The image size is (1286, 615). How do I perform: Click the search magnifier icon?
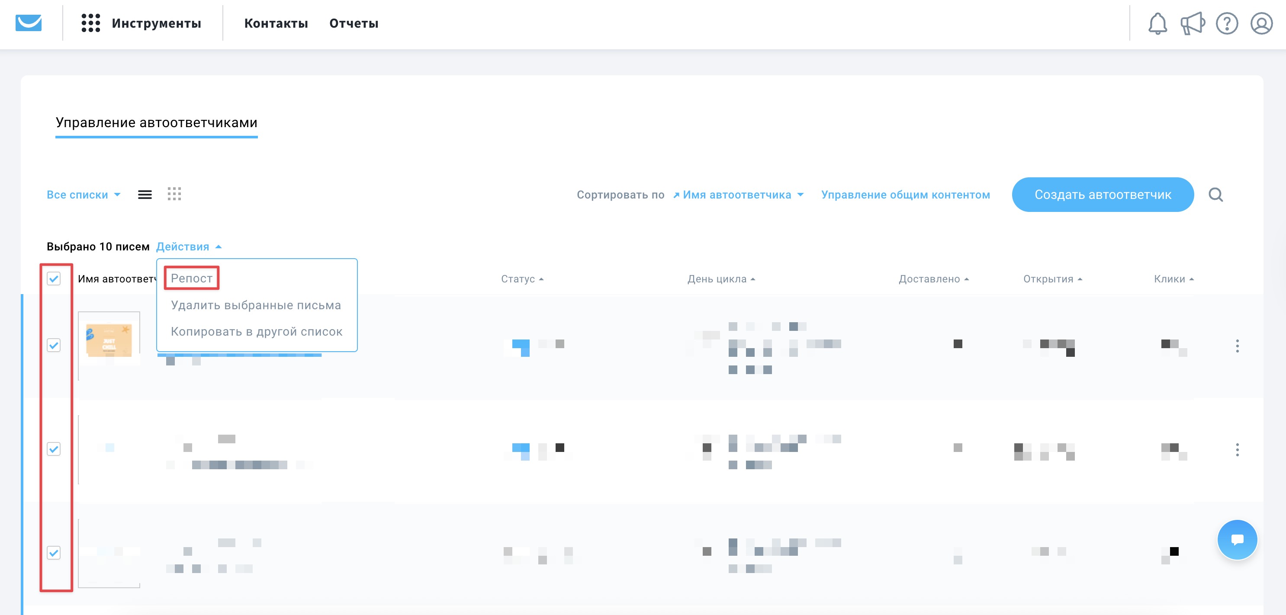point(1215,195)
